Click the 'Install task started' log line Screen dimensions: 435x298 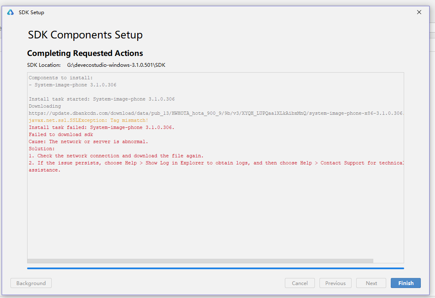pos(102,99)
